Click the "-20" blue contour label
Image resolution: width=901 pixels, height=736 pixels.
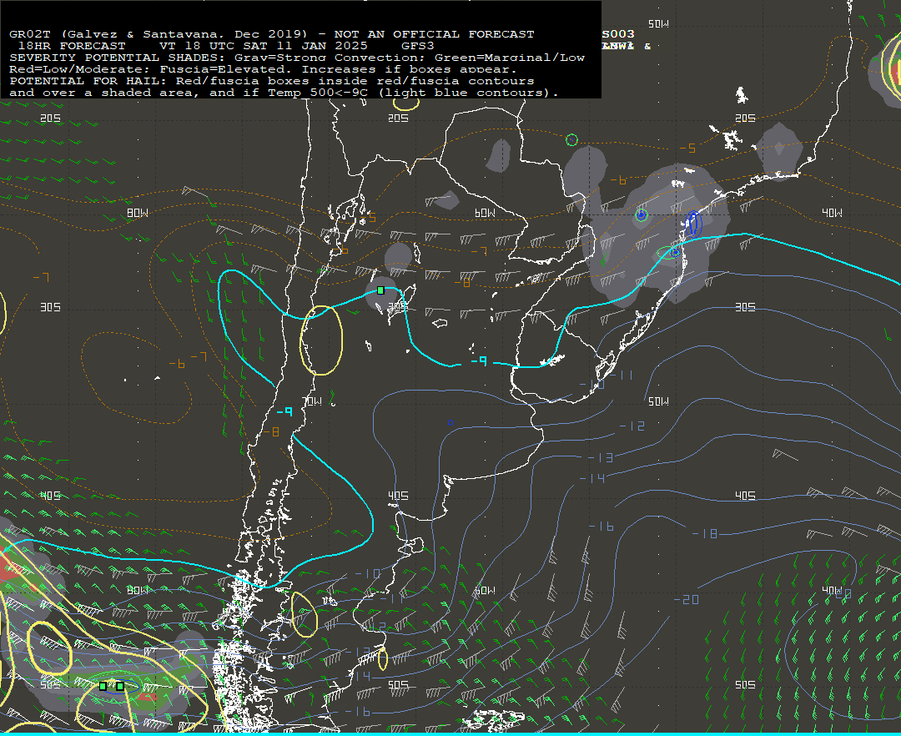coord(687,600)
